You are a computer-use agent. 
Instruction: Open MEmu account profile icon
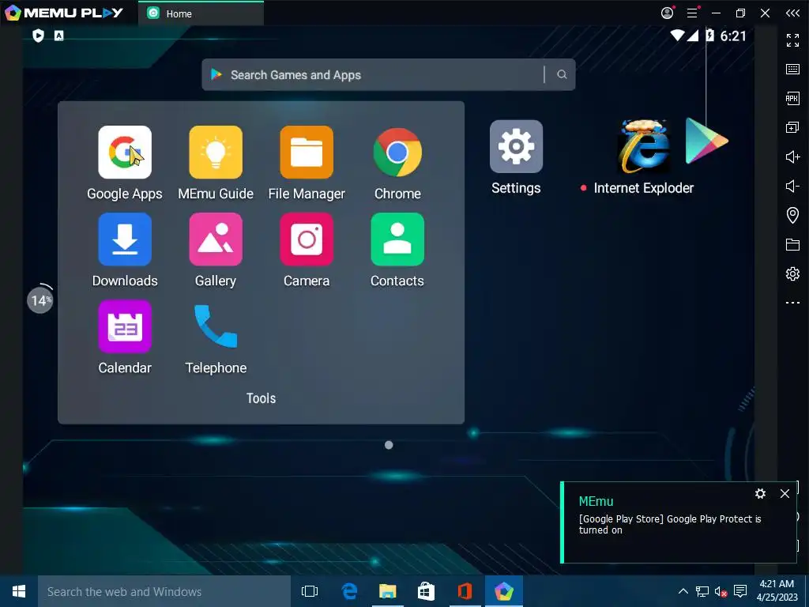click(667, 13)
